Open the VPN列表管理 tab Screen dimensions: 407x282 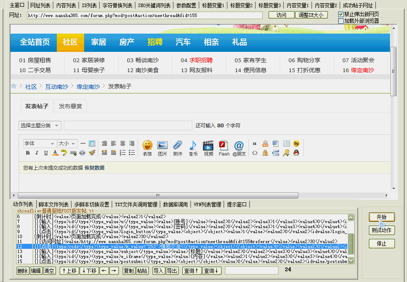(x=207, y=204)
